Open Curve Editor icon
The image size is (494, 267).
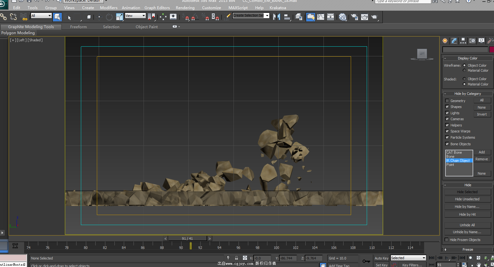pos(321,17)
